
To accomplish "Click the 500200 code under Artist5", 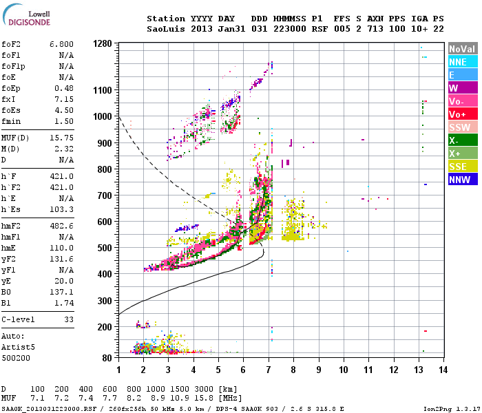I will tap(16, 358).
